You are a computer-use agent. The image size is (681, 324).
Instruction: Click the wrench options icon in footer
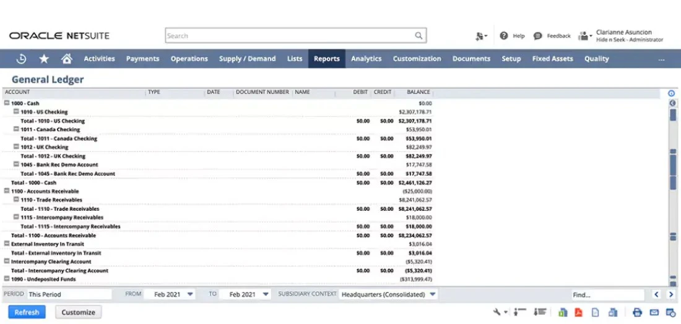[498, 312]
